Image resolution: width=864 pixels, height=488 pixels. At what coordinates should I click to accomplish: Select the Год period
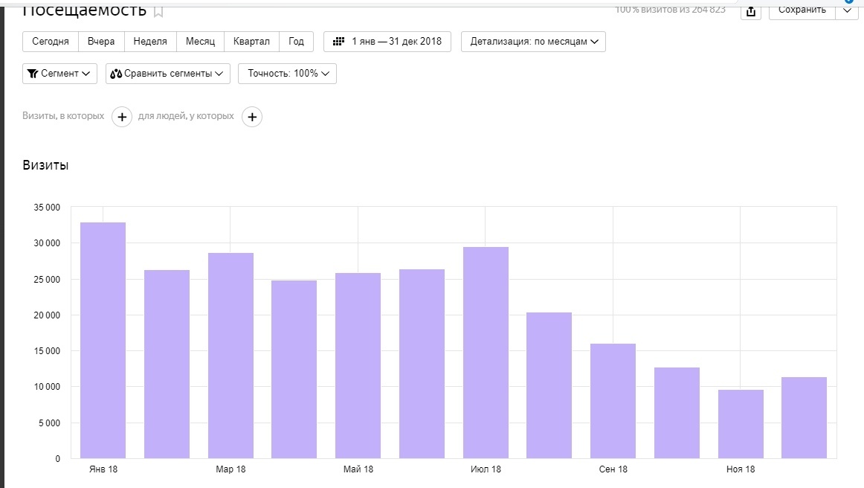(x=297, y=42)
